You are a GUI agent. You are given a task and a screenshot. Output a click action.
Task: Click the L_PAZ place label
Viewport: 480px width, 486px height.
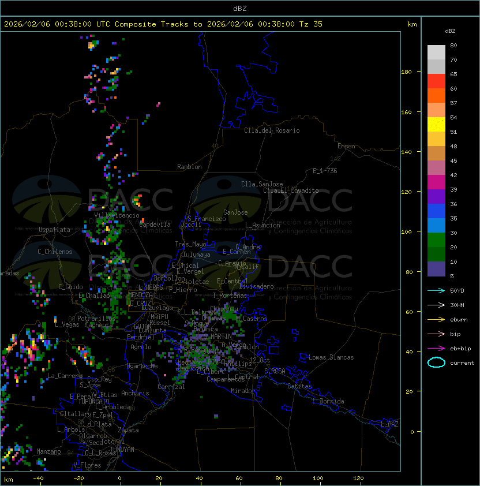(389, 424)
